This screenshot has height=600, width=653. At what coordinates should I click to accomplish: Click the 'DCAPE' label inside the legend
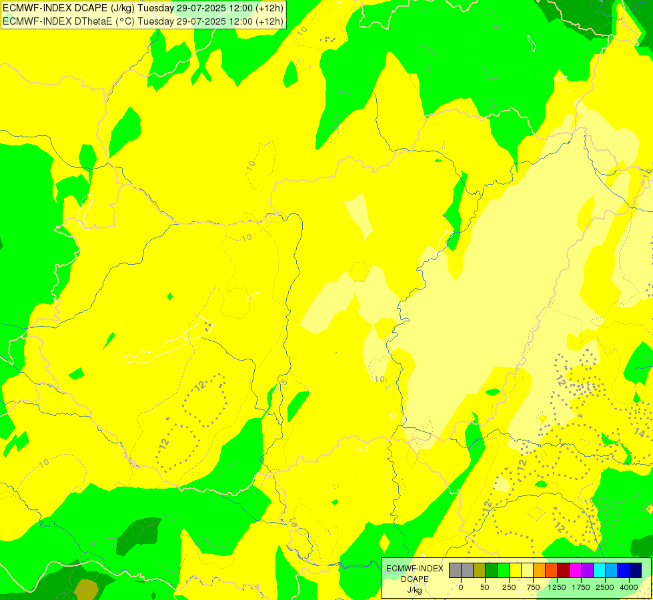[x=415, y=579]
